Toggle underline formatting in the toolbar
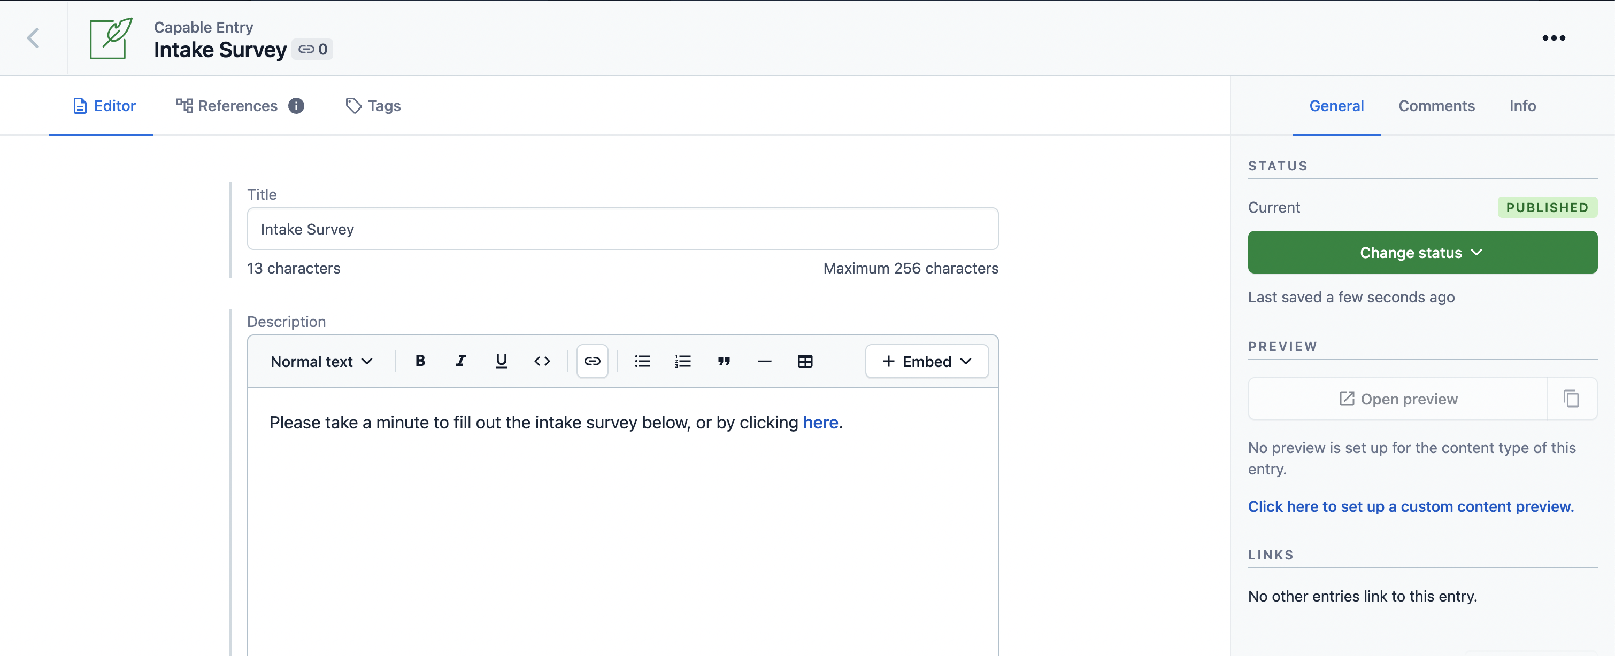1615x656 pixels. 501,361
